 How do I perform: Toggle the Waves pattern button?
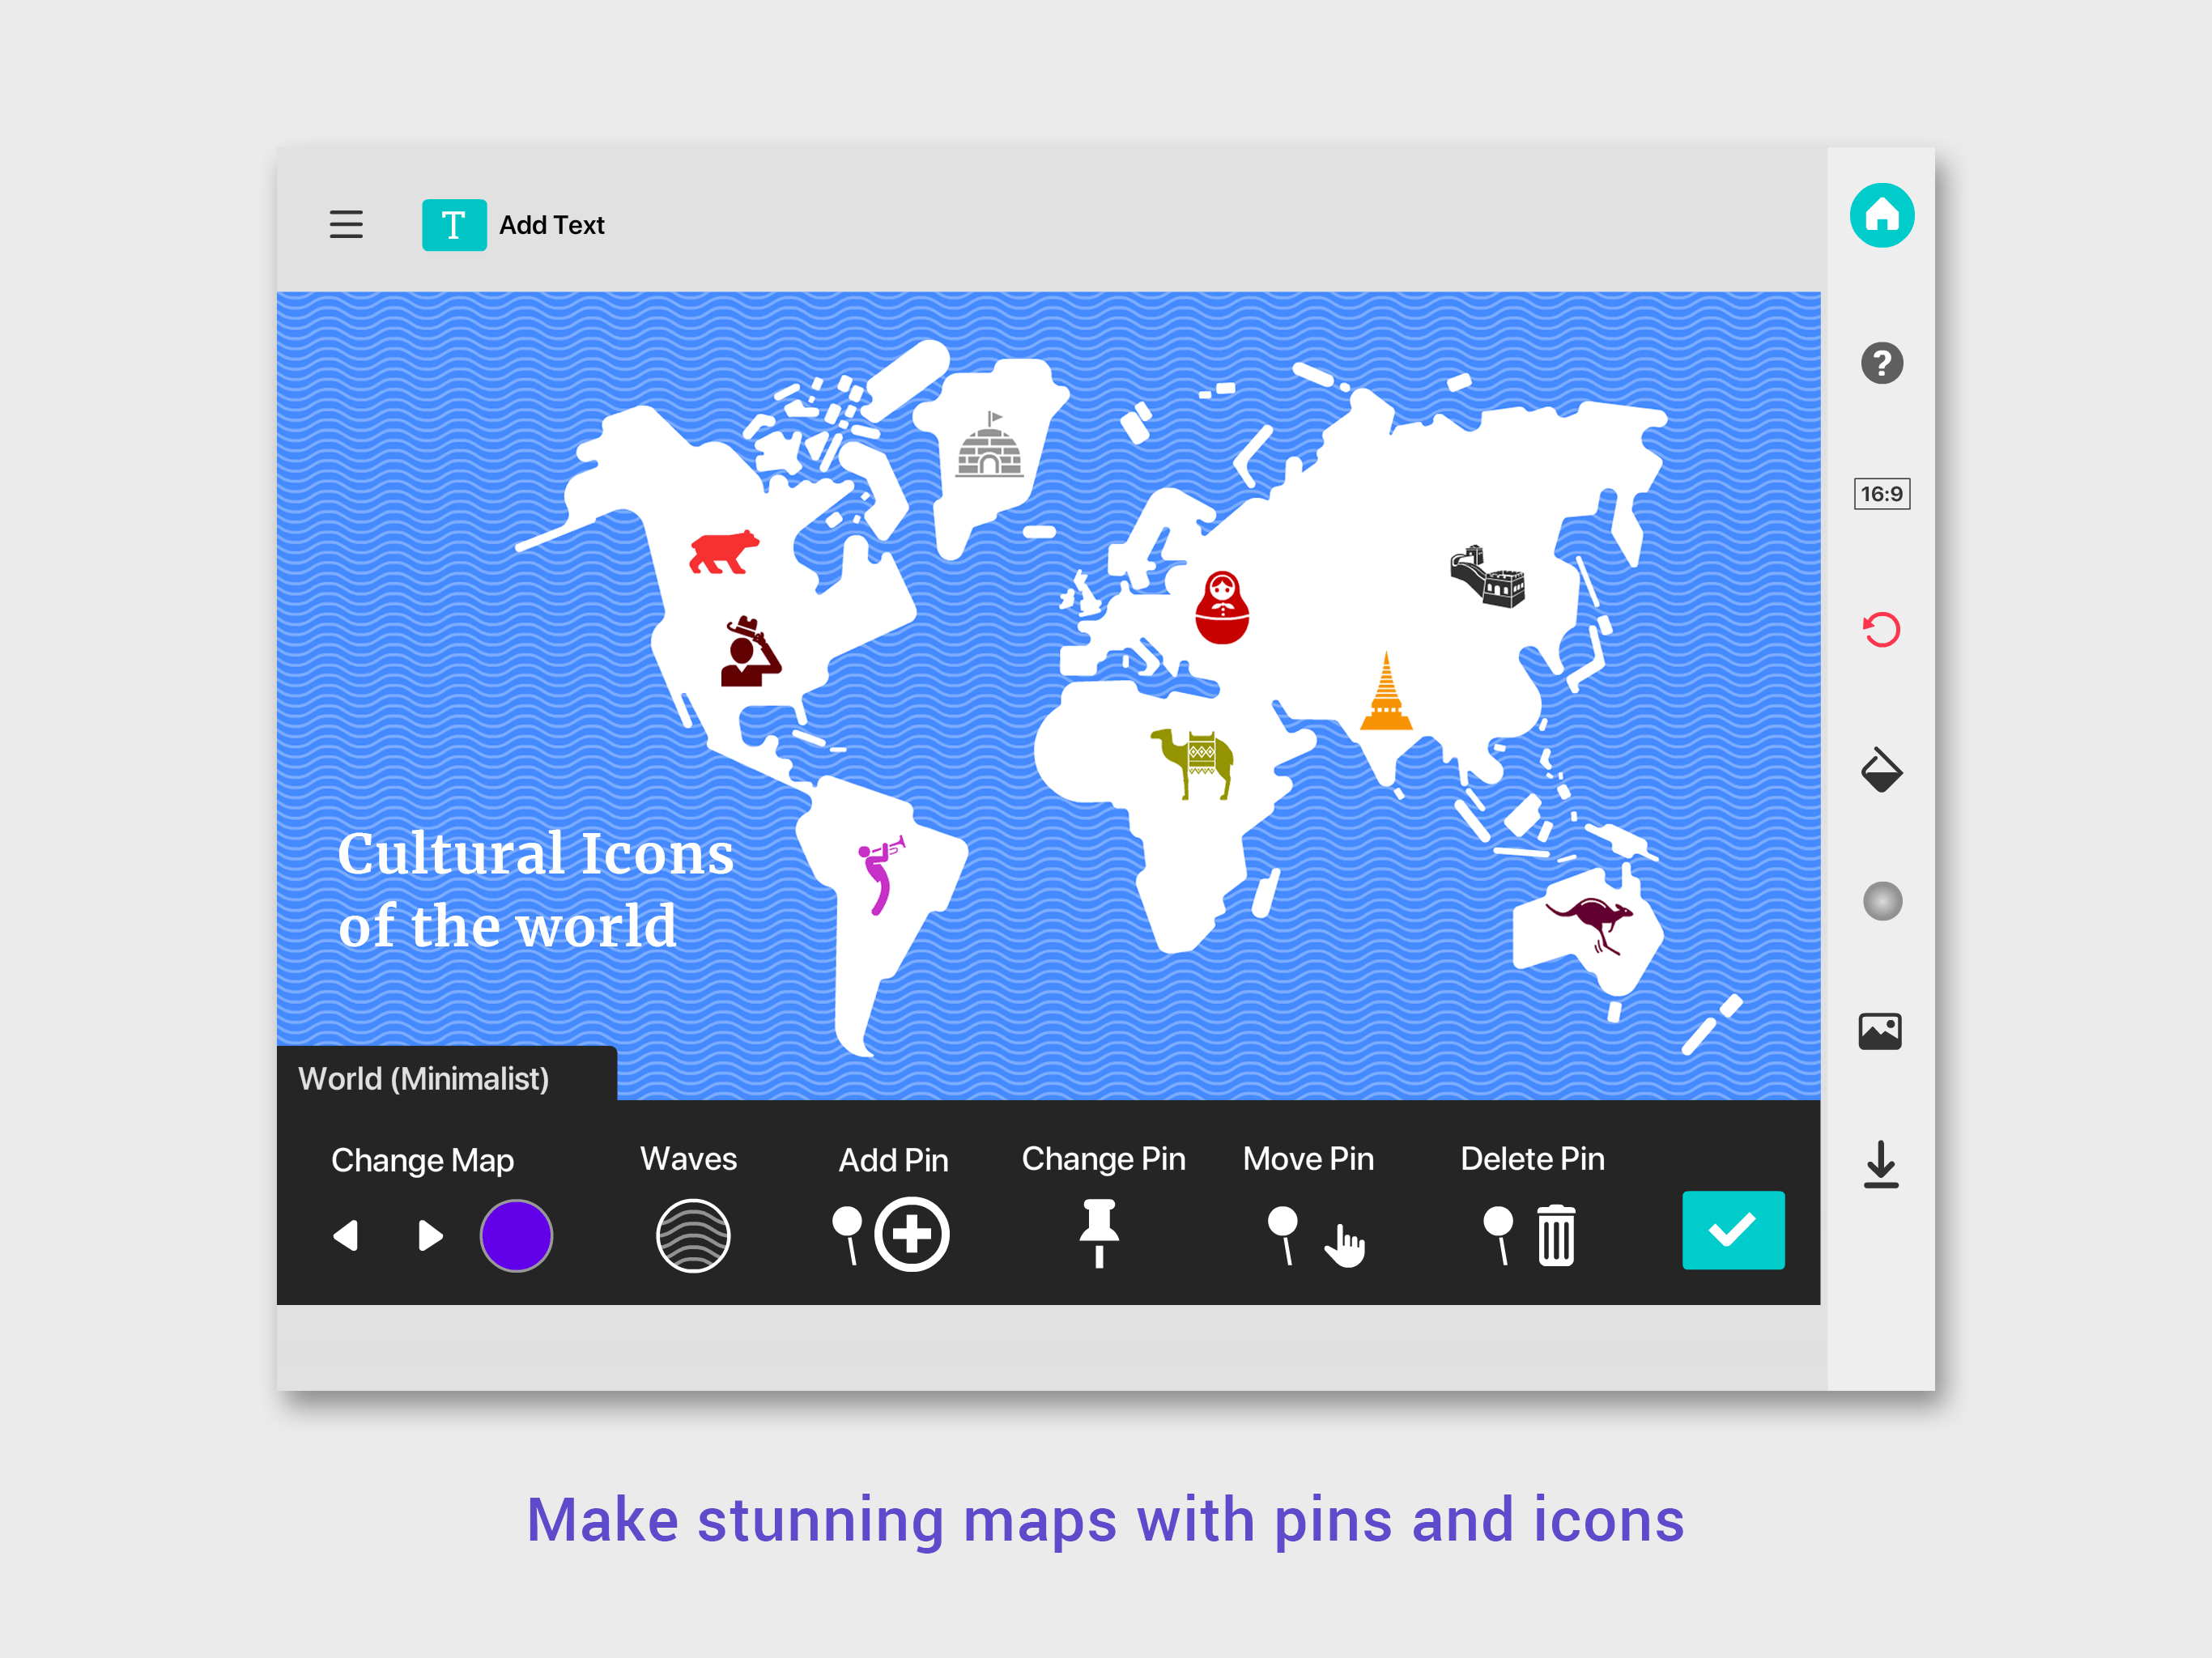[x=693, y=1236]
